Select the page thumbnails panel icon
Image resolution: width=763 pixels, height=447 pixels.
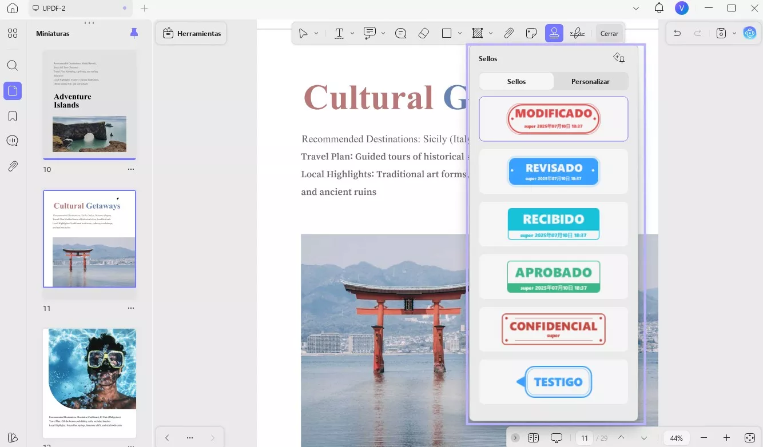(13, 91)
